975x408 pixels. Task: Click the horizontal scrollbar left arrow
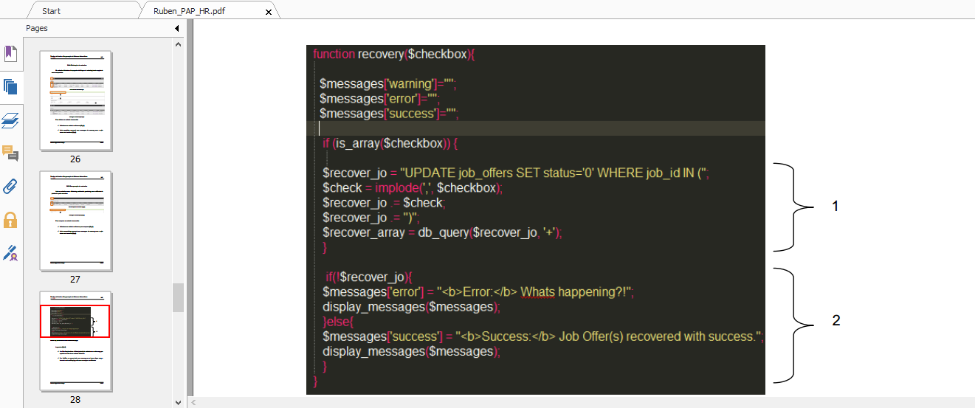pyautogui.click(x=193, y=402)
